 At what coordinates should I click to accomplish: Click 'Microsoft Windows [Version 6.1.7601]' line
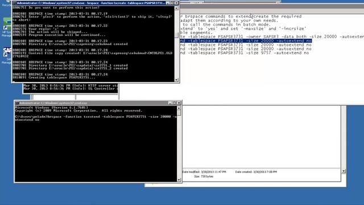click(x=52, y=108)
